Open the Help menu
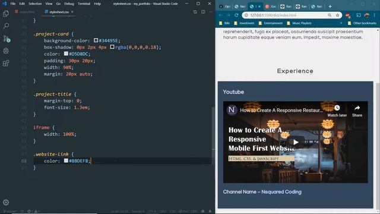Image resolution: width=380 pixels, height=214 pixels. pyautogui.click(x=97, y=4)
